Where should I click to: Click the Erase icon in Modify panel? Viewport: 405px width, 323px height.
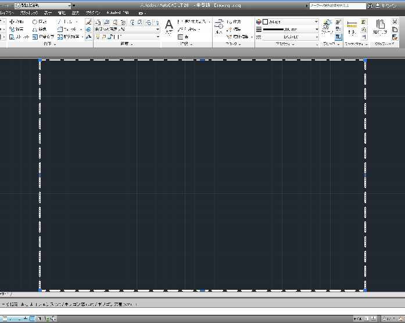point(88,22)
